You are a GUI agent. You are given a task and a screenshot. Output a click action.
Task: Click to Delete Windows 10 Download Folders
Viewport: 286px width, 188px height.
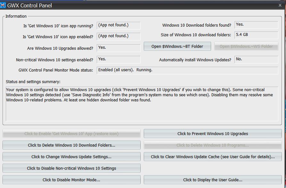pyautogui.click(x=71, y=145)
